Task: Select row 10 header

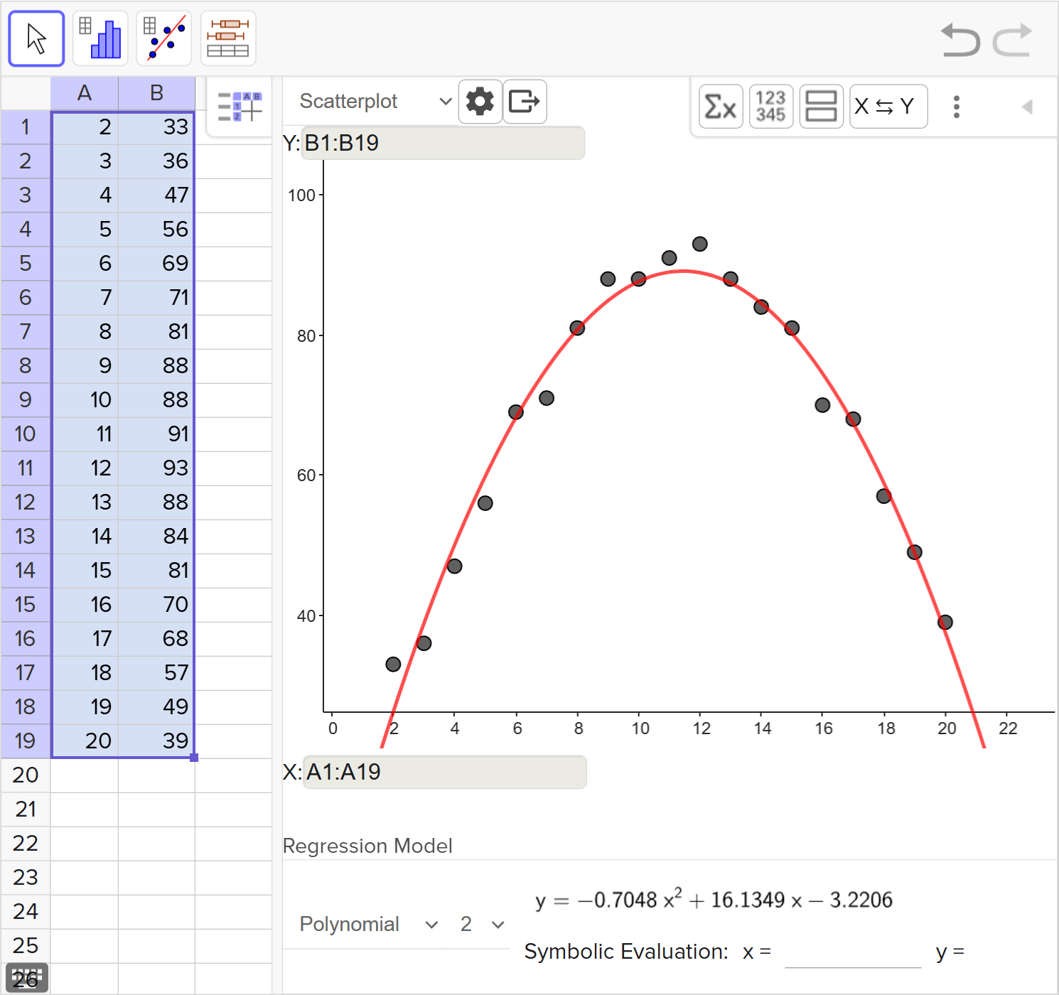Action: point(26,434)
